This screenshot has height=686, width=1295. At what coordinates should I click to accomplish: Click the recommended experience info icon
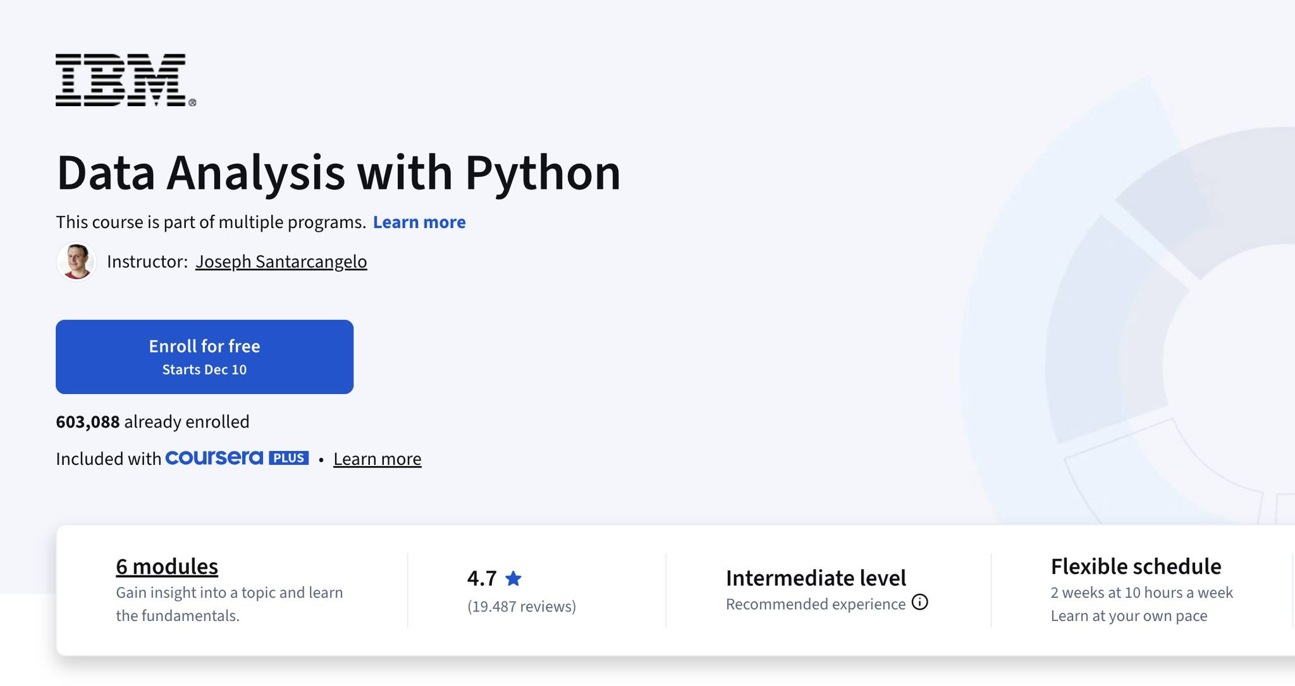[x=920, y=603]
